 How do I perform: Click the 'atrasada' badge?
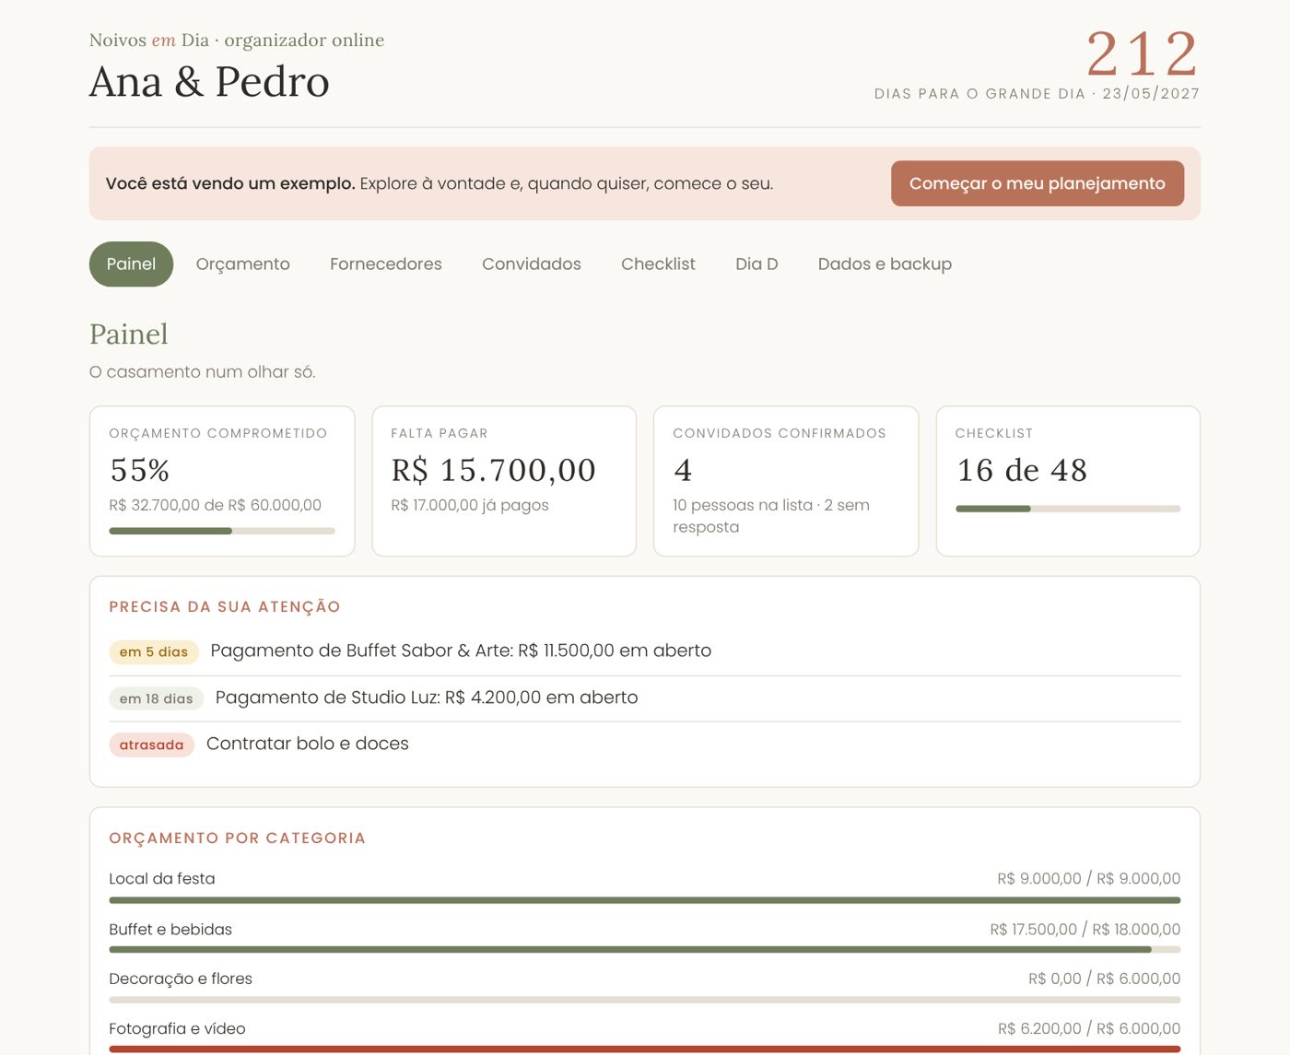pyautogui.click(x=151, y=744)
